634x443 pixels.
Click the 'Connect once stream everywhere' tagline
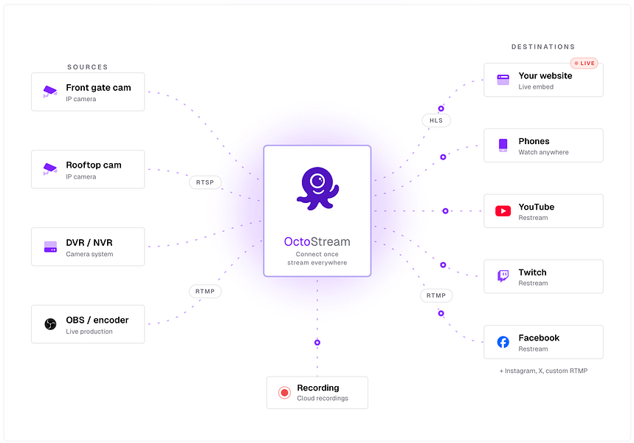(317, 258)
